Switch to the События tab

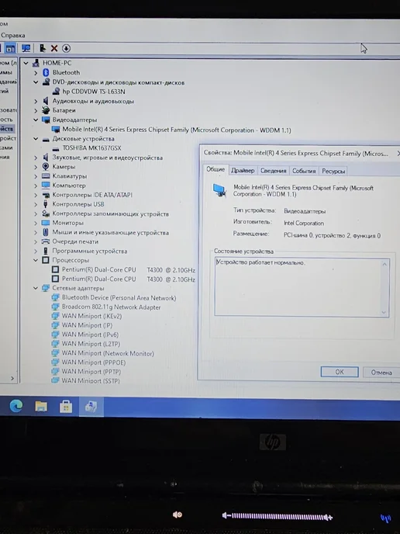coord(304,171)
